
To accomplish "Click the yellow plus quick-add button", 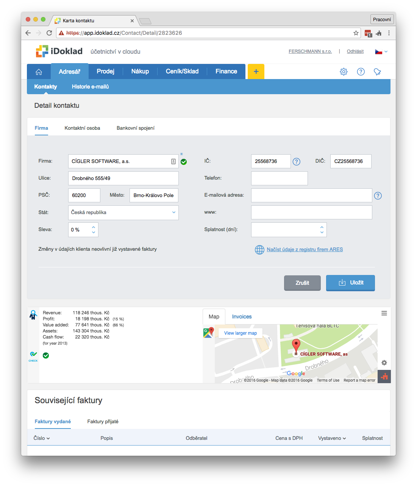I will (x=256, y=71).
